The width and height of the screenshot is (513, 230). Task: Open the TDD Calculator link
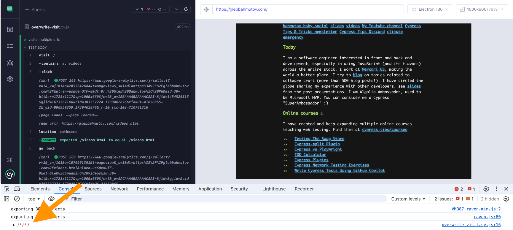[310, 155]
